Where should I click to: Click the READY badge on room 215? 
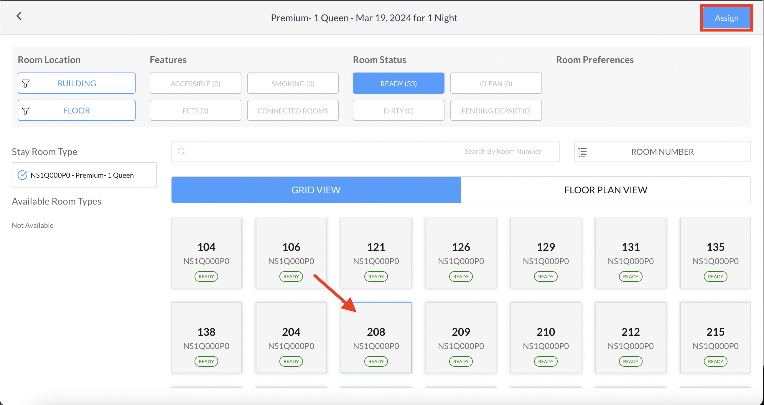tap(715, 361)
